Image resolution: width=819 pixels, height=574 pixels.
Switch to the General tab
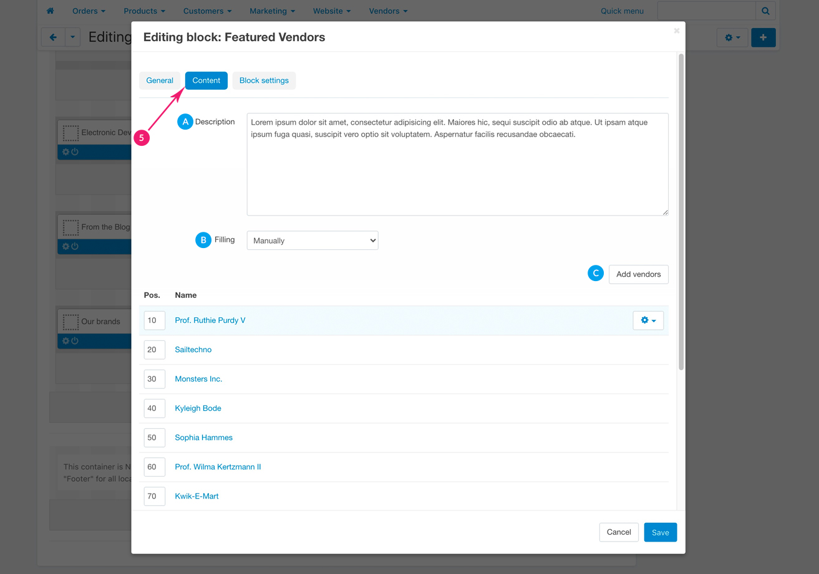pos(160,80)
